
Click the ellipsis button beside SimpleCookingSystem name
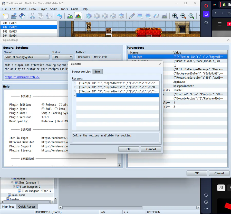pyautogui.click(x=47, y=57)
